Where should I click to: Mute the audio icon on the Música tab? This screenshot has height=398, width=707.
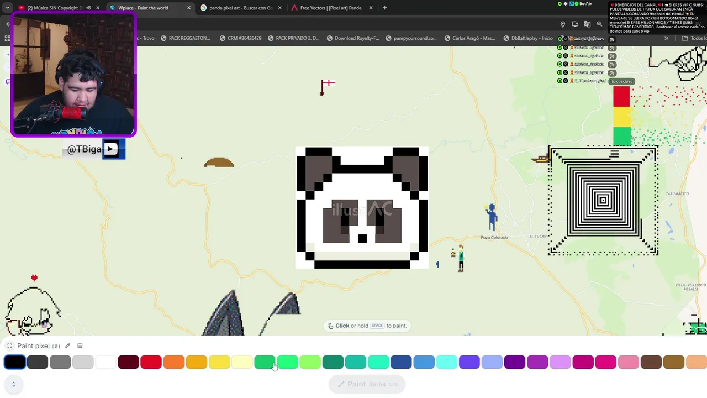88,8
